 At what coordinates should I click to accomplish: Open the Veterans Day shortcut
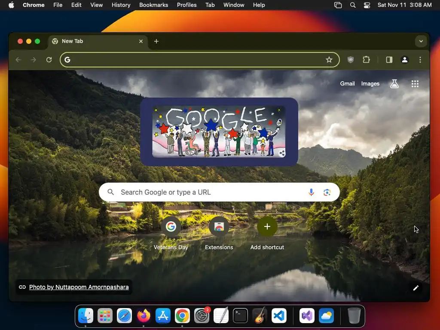(171, 233)
